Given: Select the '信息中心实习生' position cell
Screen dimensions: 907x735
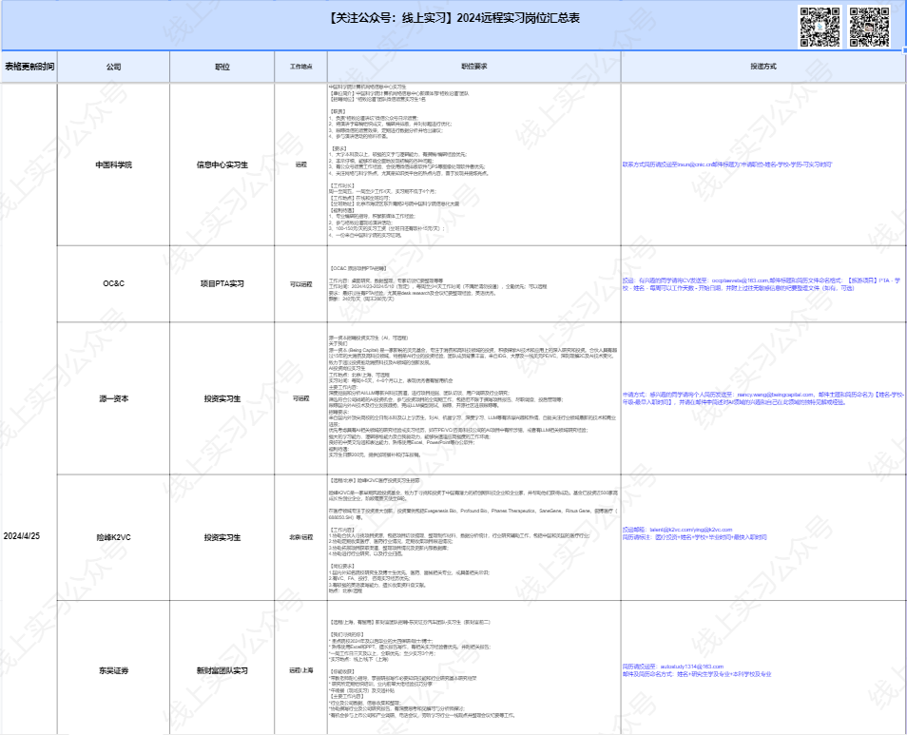Looking at the screenshot, I should coord(222,164).
